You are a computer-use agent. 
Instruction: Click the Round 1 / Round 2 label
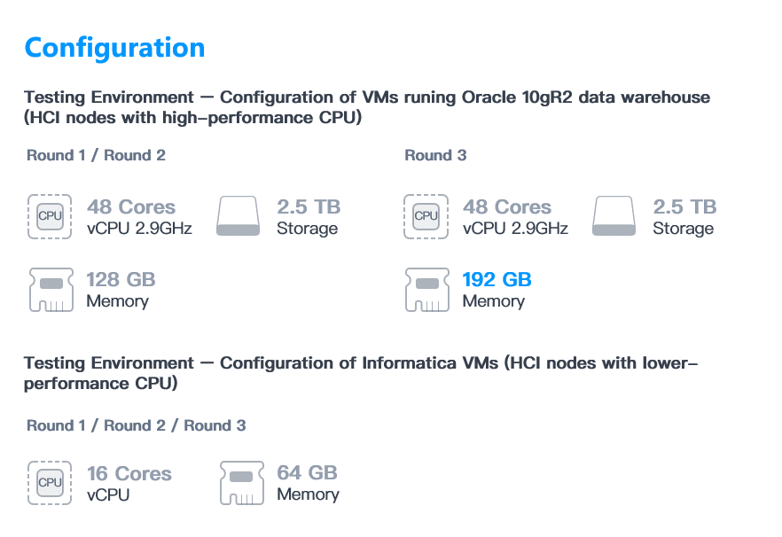pyautogui.click(x=96, y=155)
